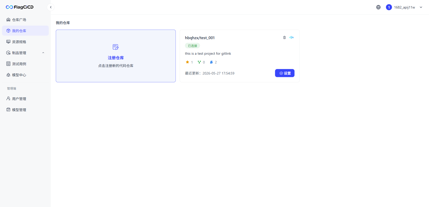
Task: Open the 1682_apij11w account dropdown
Action: click(421, 7)
